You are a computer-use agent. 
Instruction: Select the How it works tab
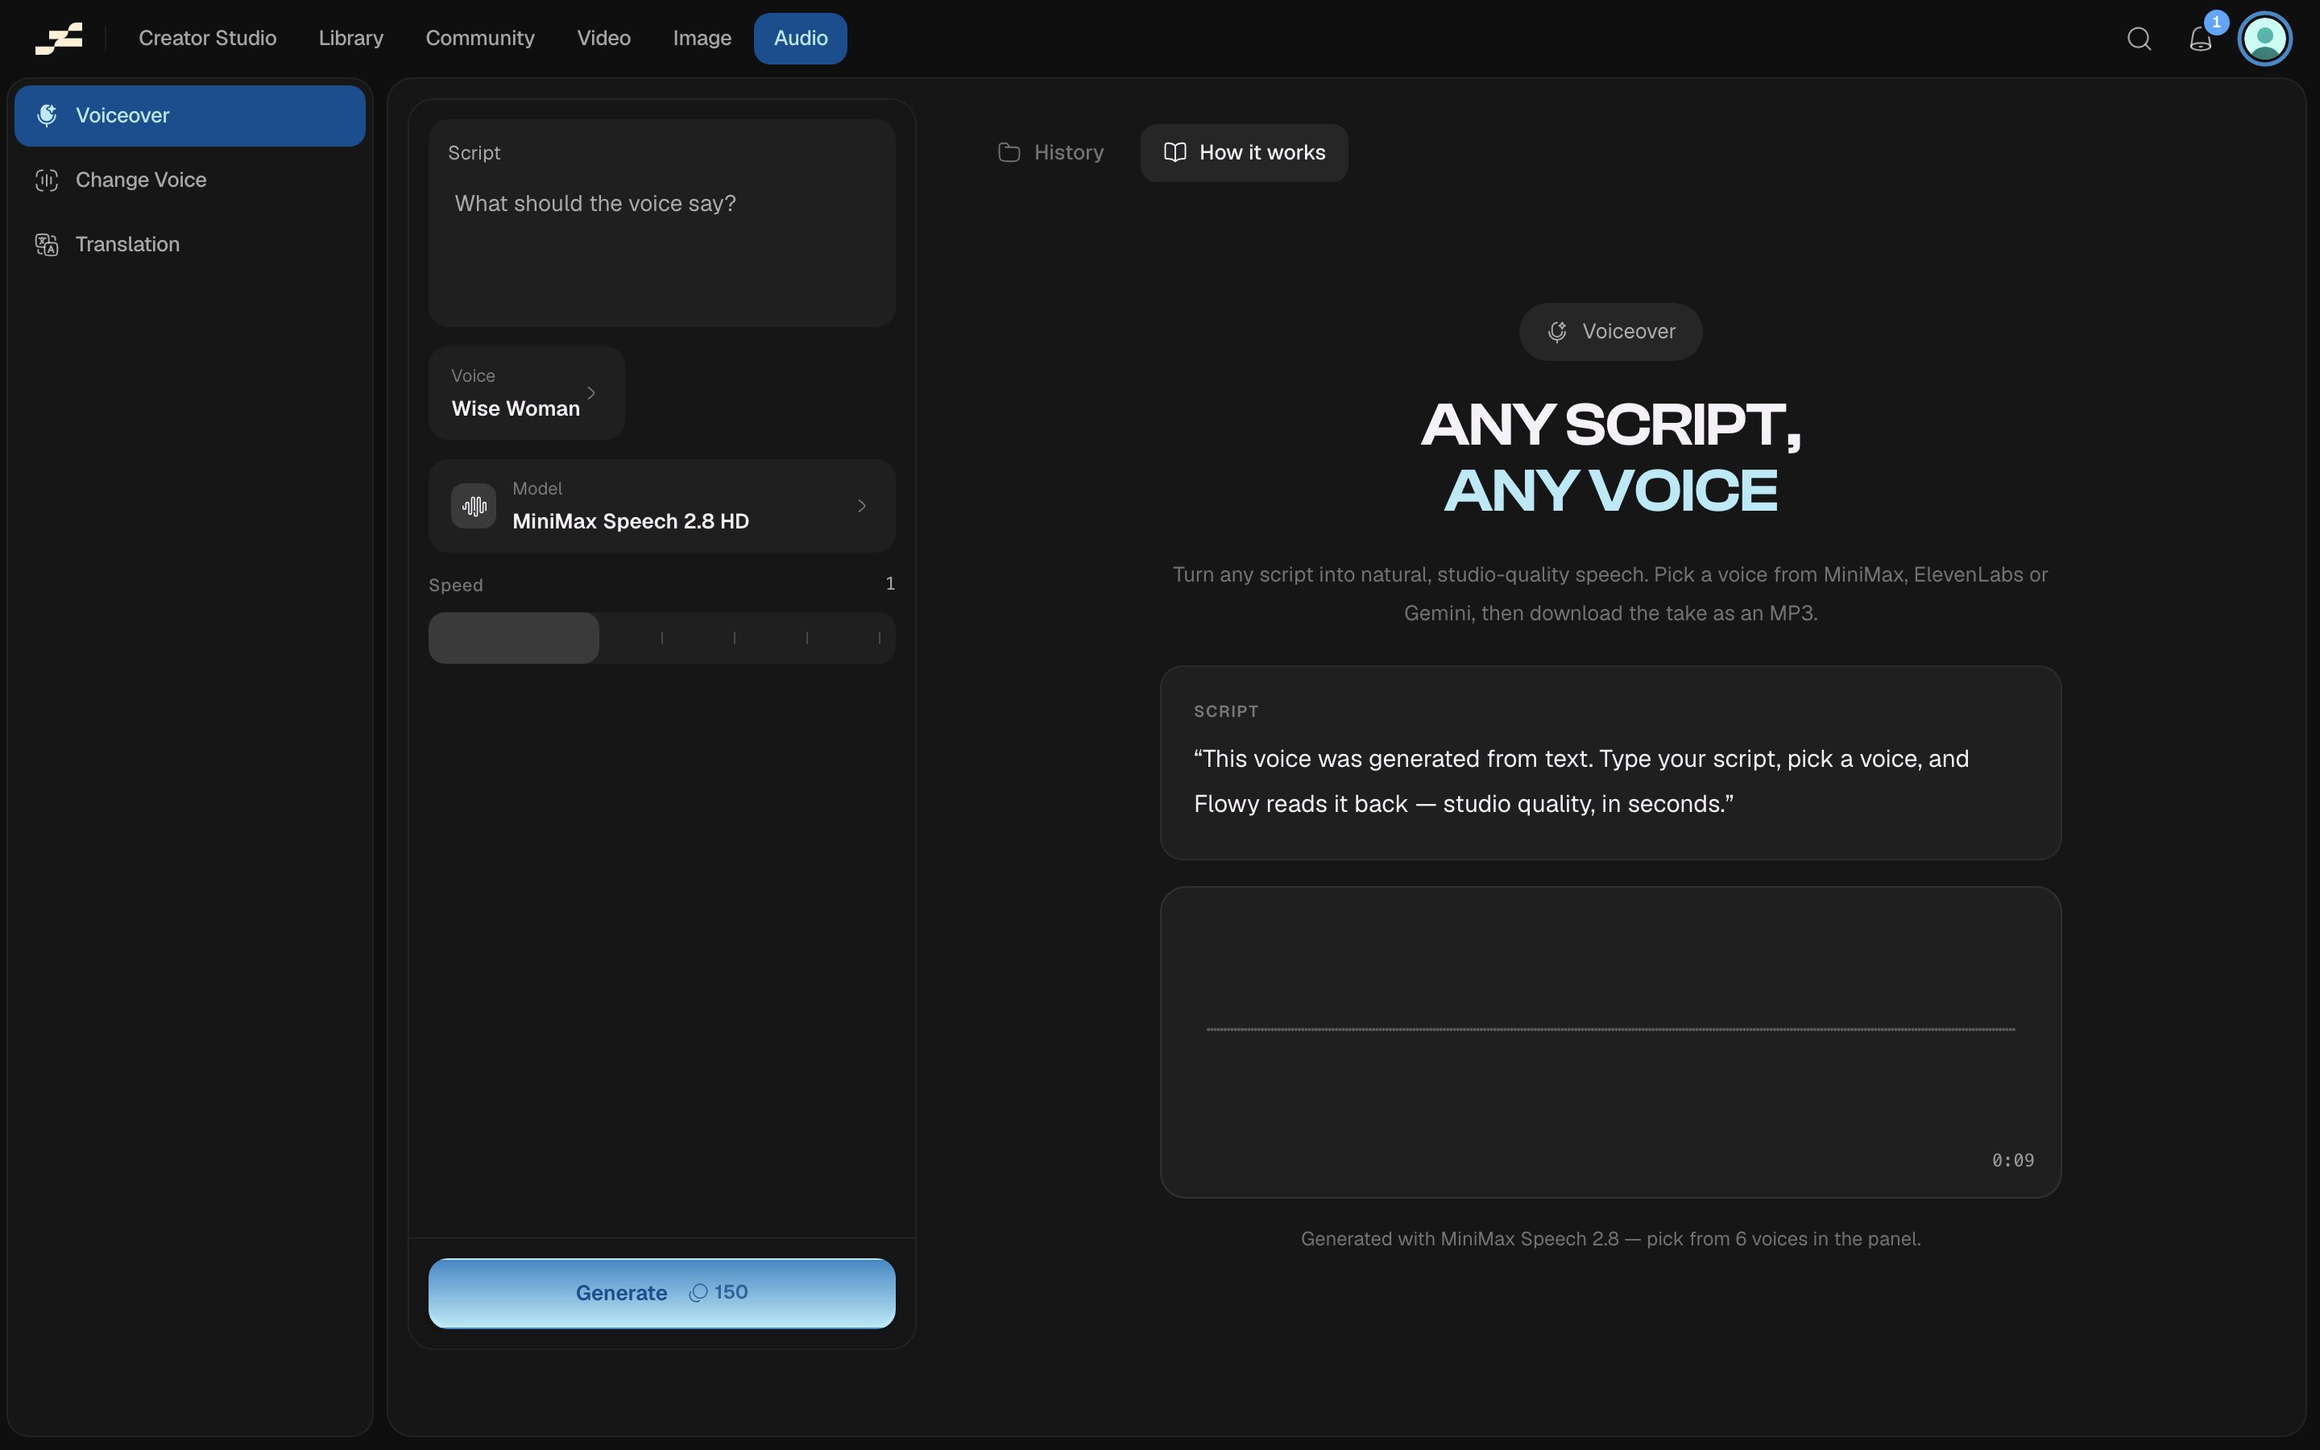click(x=1245, y=152)
